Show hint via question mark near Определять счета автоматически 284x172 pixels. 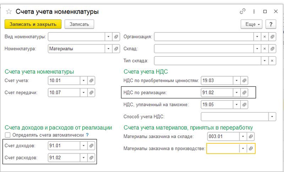(87, 135)
